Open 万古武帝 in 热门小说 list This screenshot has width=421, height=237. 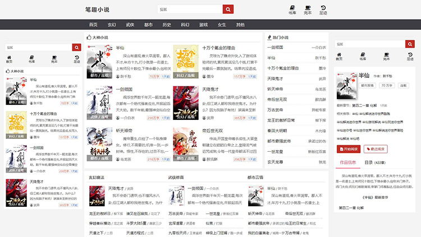click(x=275, y=110)
